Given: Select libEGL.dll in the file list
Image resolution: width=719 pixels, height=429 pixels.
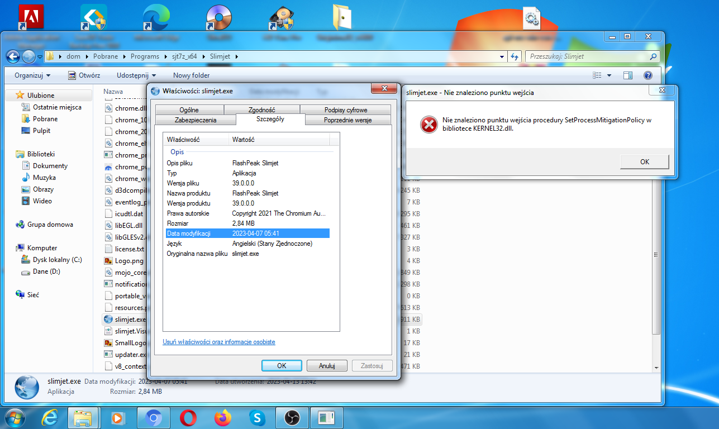Looking at the screenshot, I should click(x=124, y=226).
